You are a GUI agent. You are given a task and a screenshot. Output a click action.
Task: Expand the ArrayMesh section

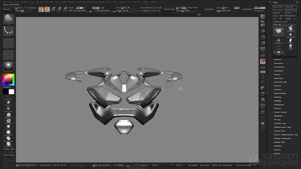(279, 67)
